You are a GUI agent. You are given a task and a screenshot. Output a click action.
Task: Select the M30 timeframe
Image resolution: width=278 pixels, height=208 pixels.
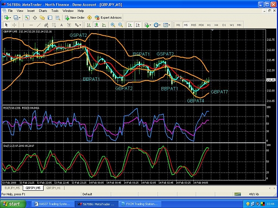[201, 25]
